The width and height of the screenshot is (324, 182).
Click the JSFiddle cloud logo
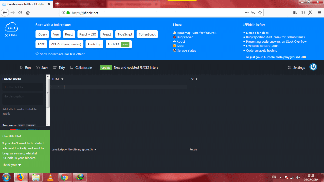11,27
